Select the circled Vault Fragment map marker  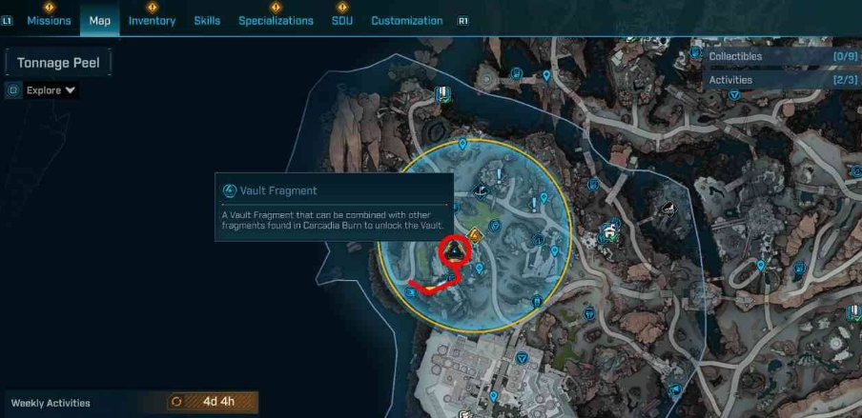coord(455,252)
